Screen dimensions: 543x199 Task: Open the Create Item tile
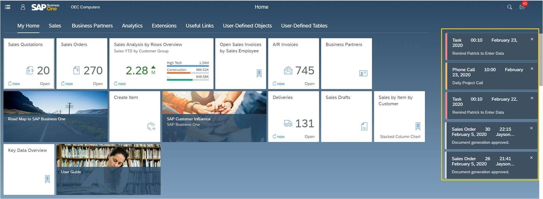coord(135,117)
